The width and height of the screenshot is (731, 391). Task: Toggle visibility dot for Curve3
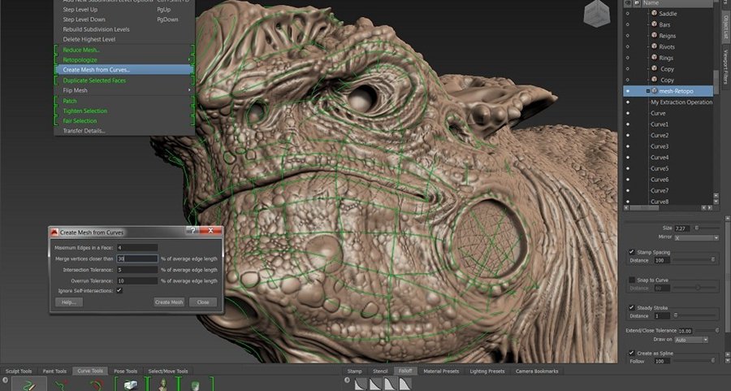pyautogui.click(x=628, y=146)
